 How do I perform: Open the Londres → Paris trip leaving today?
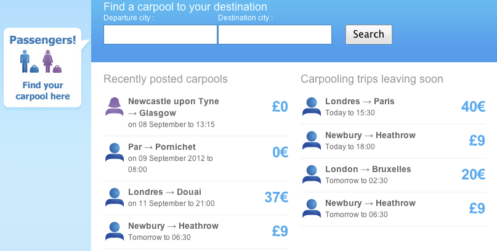pyautogui.click(x=360, y=101)
